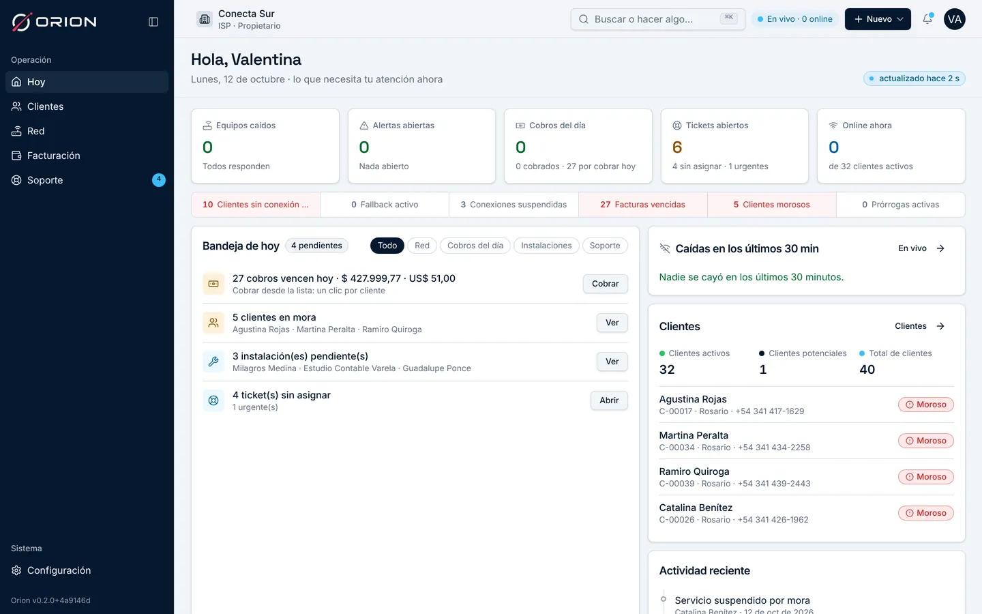Open the Conecta Sur organization switcher
The image size is (982, 614).
239,19
